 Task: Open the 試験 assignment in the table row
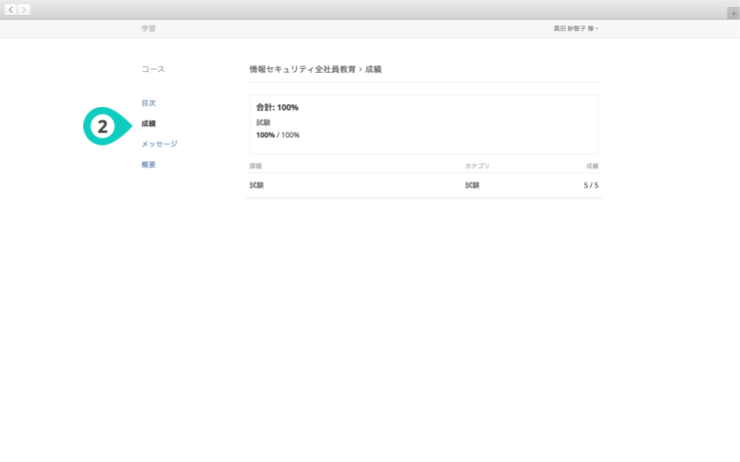[257, 185]
